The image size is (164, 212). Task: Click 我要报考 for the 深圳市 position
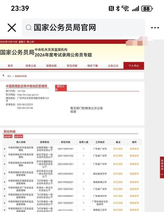134,196
